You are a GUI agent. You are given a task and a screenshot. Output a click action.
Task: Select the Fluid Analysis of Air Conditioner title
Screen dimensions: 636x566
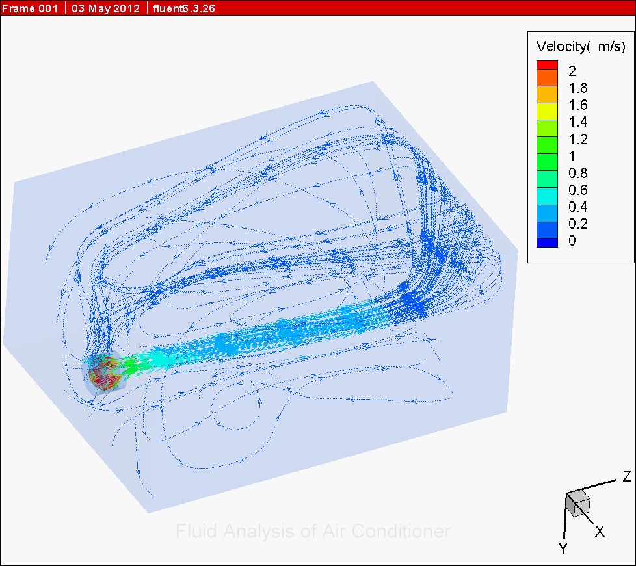tap(313, 532)
